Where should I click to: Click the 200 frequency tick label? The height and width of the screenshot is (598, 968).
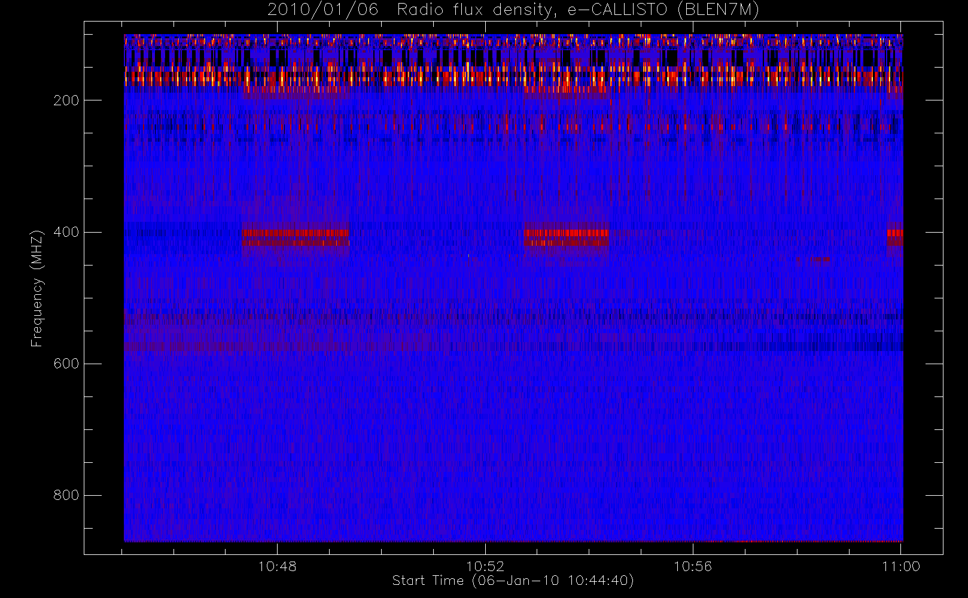point(66,100)
